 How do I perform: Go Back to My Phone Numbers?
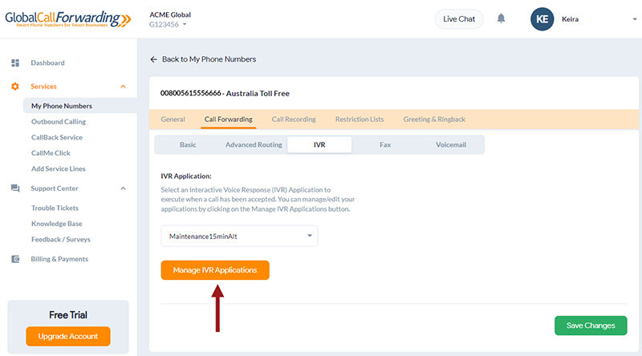(209, 59)
